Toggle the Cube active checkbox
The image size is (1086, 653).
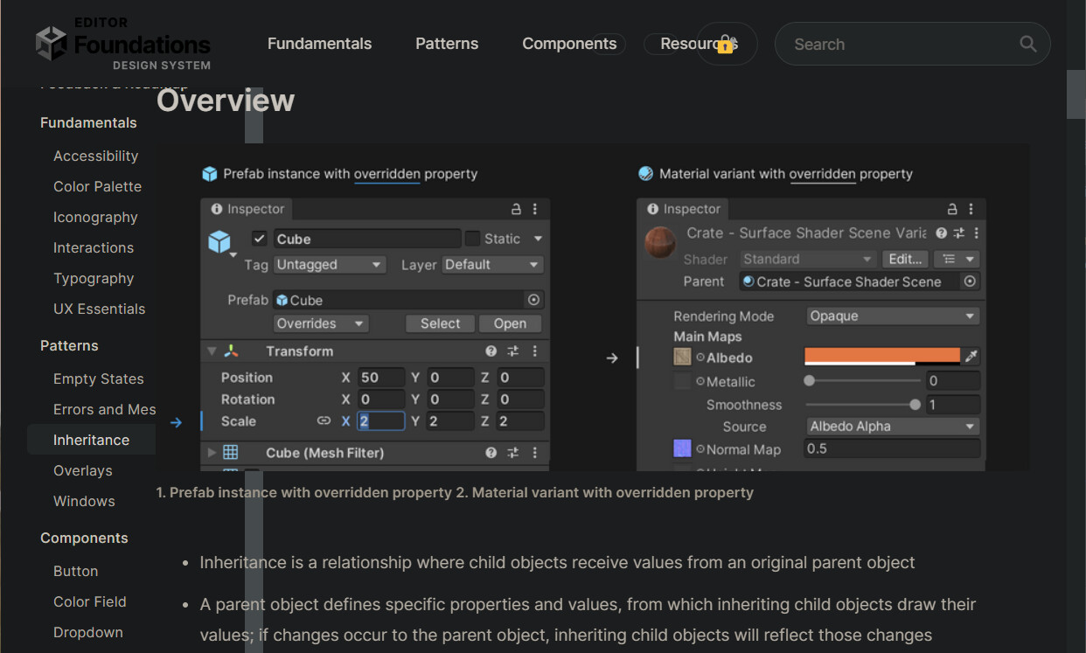[x=259, y=238]
